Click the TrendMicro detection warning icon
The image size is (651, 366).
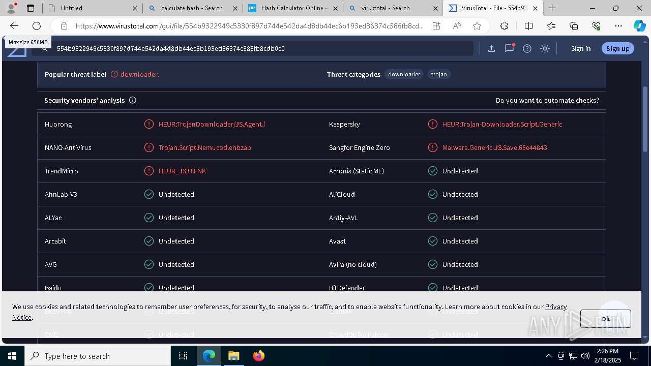click(x=149, y=171)
